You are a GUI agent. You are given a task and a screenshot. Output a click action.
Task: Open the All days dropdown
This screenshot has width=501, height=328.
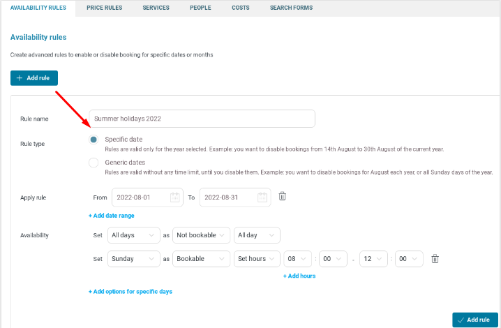click(x=133, y=235)
